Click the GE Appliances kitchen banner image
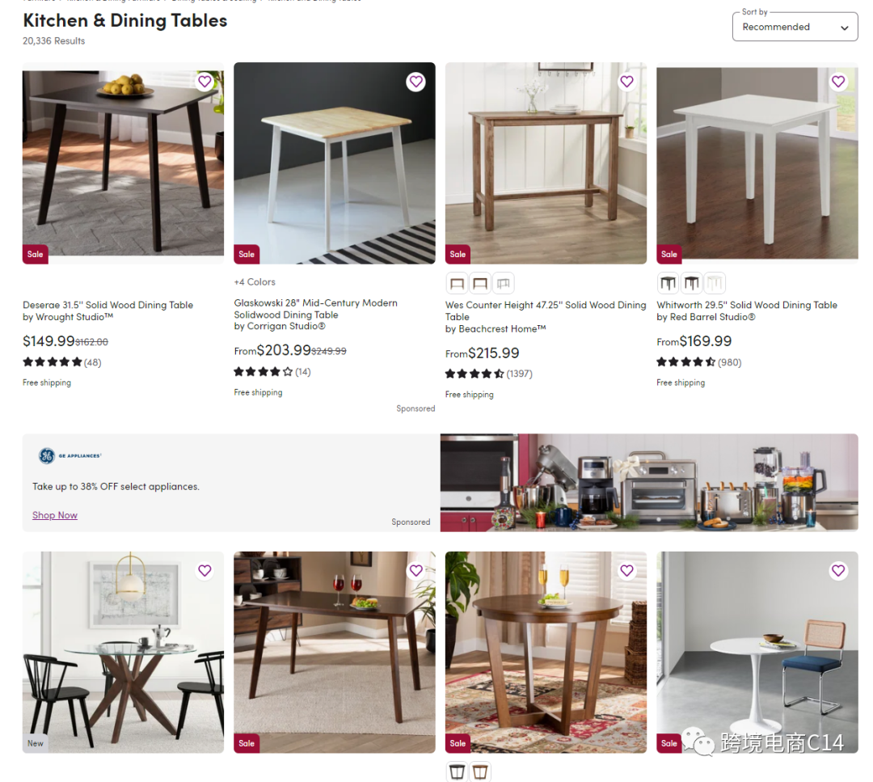 pyautogui.click(x=649, y=482)
